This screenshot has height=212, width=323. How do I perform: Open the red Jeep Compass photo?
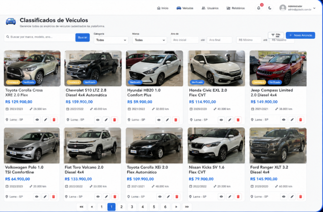tap(278, 68)
